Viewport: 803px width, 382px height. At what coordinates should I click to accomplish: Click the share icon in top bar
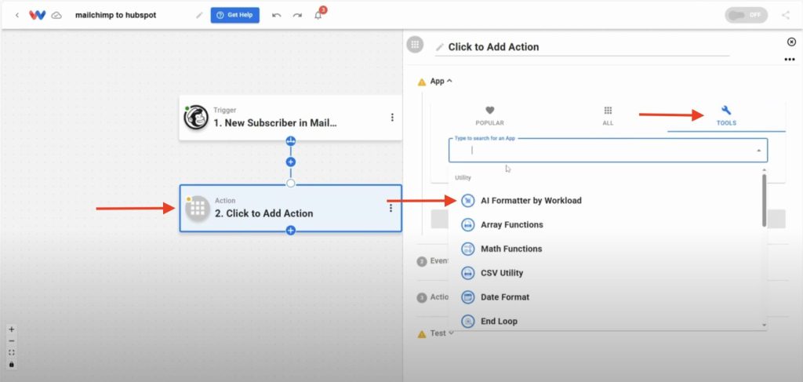tap(786, 15)
